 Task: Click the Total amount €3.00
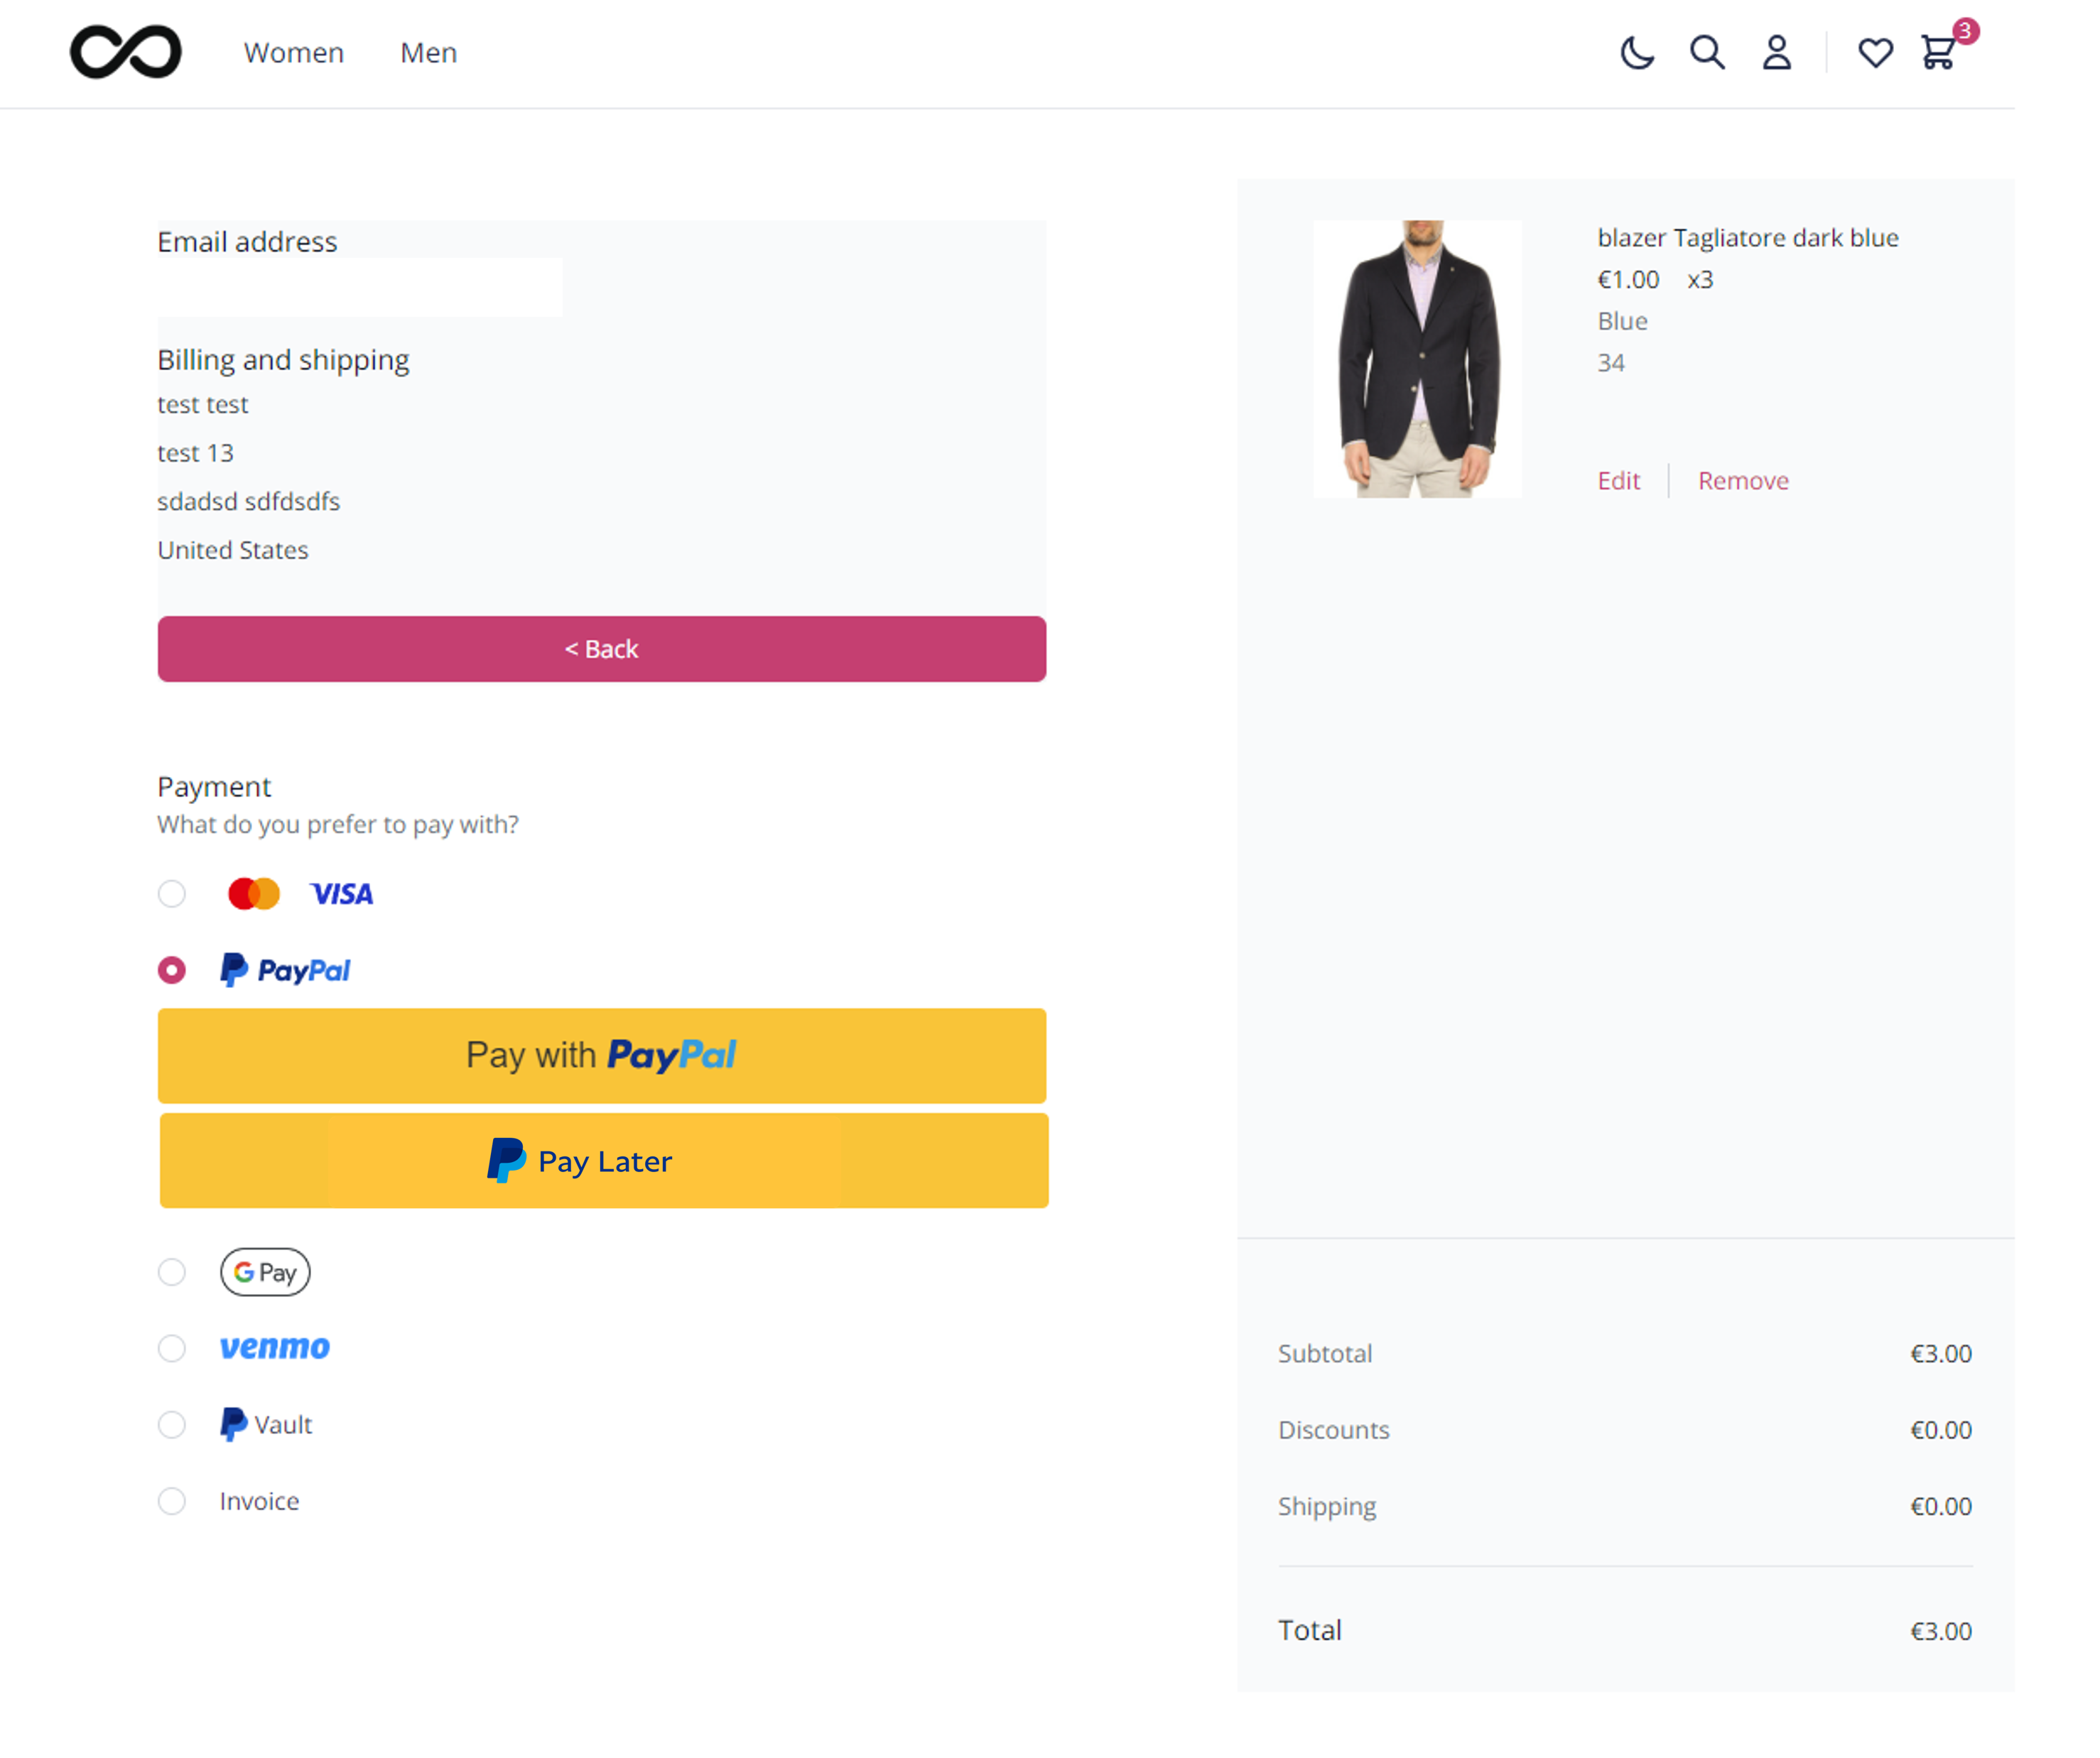tap(1941, 1632)
